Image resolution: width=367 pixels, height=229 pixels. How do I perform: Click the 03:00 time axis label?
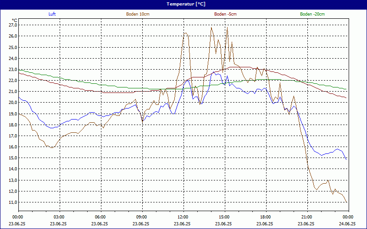59,217
